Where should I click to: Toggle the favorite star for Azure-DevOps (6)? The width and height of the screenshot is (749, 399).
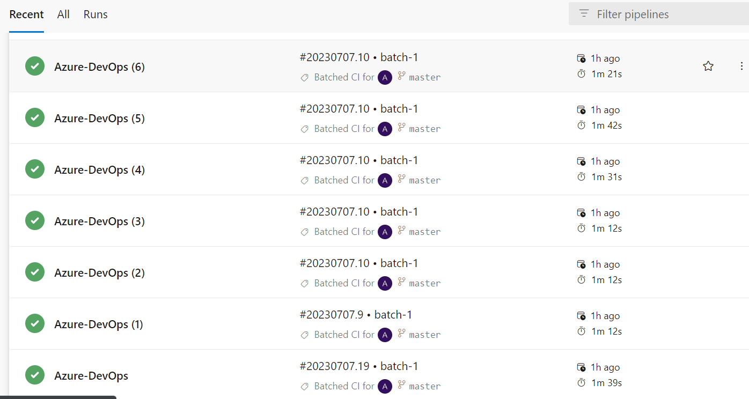coord(708,66)
